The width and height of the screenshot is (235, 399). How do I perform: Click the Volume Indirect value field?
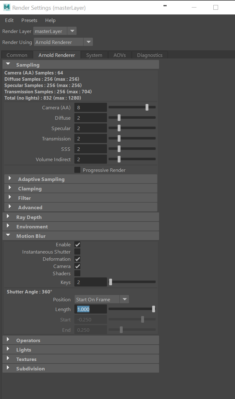coord(91,159)
